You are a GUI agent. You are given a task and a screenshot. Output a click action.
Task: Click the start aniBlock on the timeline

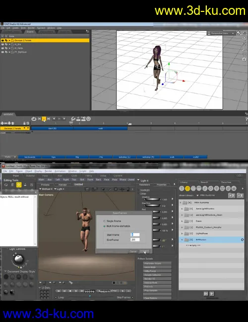pos(52,128)
